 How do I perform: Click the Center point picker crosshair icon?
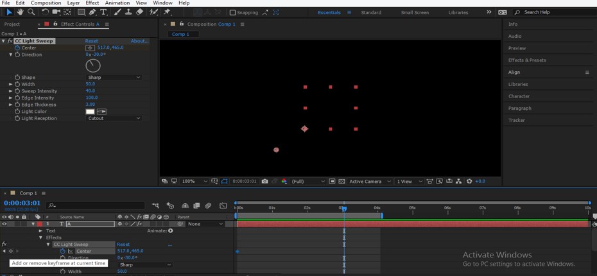90,47
